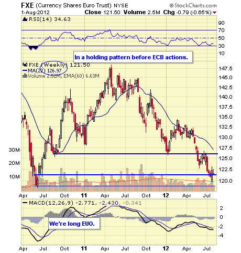Click the '12' year label on MACD axis
This screenshot has width=241, height=253.
point(166,248)
